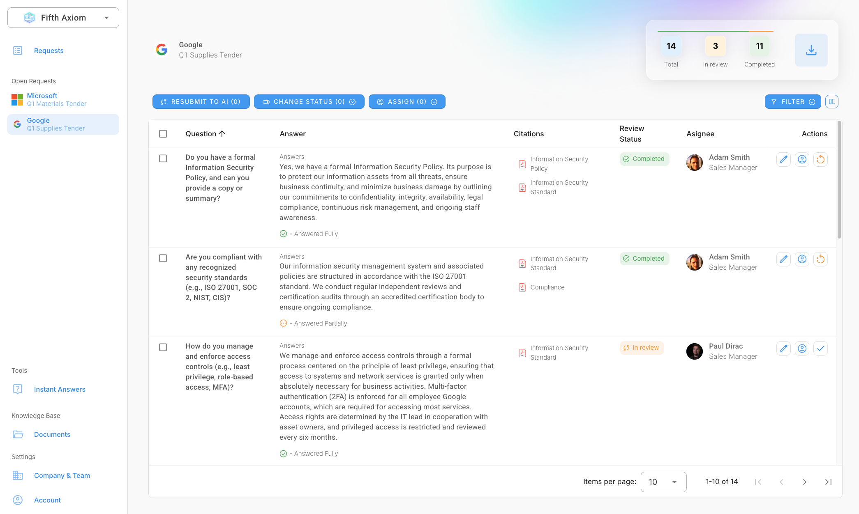
Task: Click Resubmit to AI button
Action: tap(201, 102)
